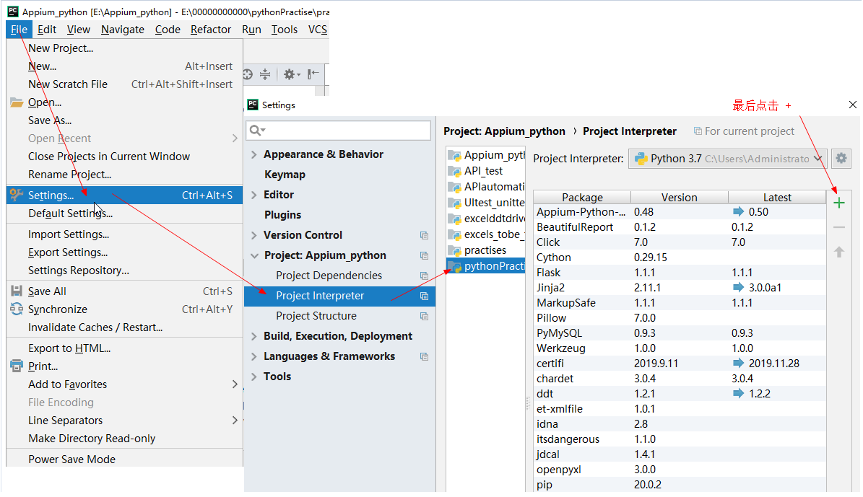Screen dimensions: 863x497
Task: Click the update arrow icon for Jinja2
Action: [738, 287]
